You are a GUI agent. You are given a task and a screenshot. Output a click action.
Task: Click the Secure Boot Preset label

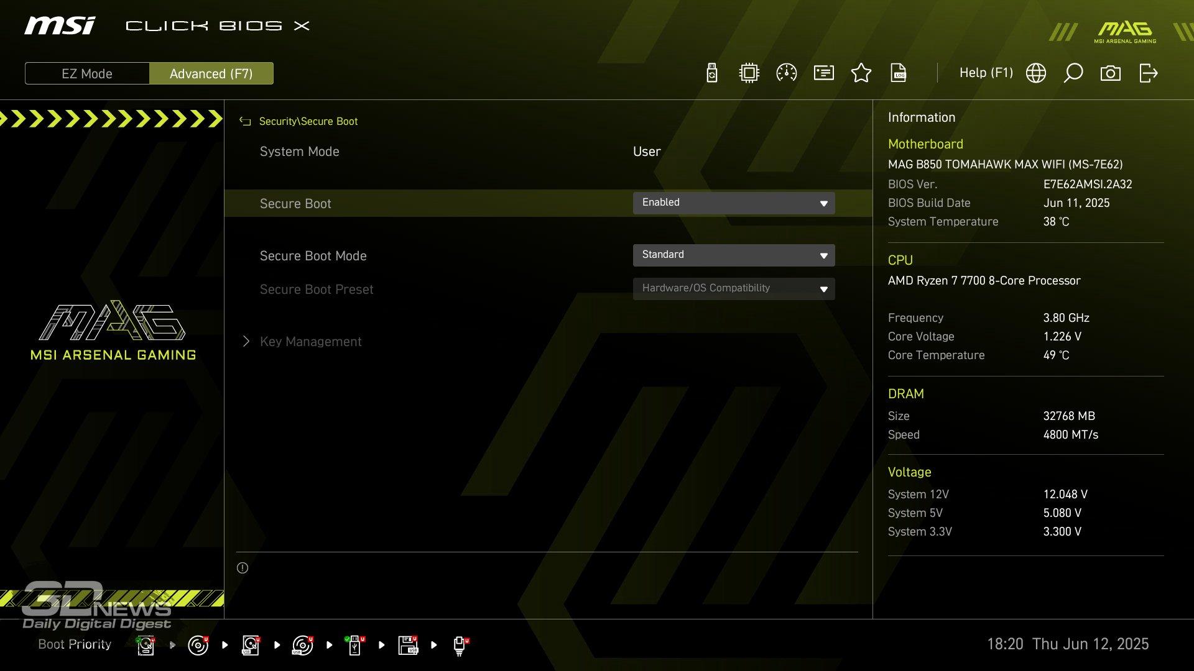pos(317,290)
